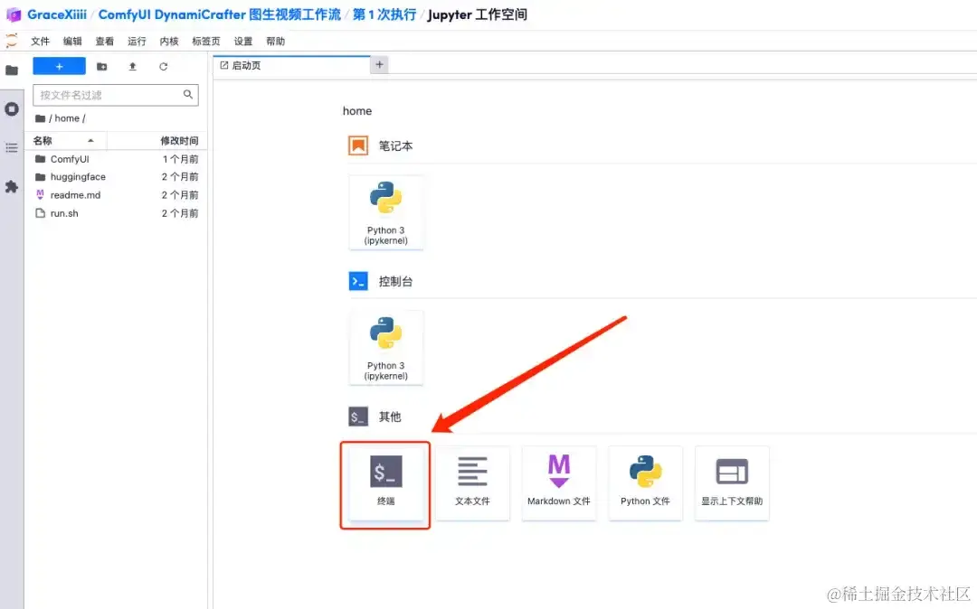977x609 pixels.
Task: Click ComfyUI DynamiCrafter 图生视频工作流 link
Action: point(219,14)
